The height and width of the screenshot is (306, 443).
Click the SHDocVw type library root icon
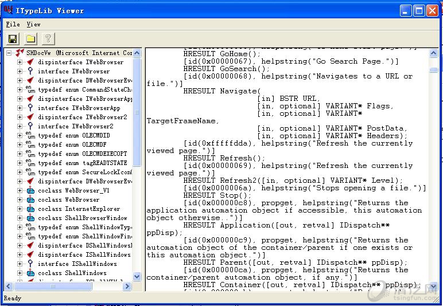pyautogui.click(x=20, y=53)
